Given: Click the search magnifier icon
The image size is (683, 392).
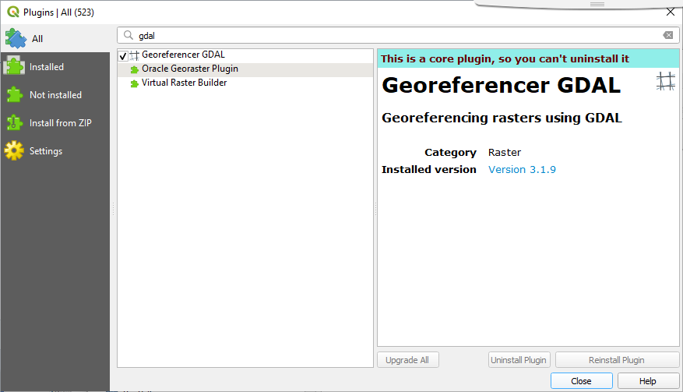Looking at the screenshot, I should pos(129,35).
